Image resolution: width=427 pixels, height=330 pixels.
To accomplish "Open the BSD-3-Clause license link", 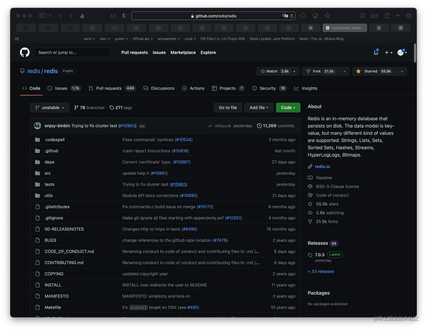I will pos(337,186).
